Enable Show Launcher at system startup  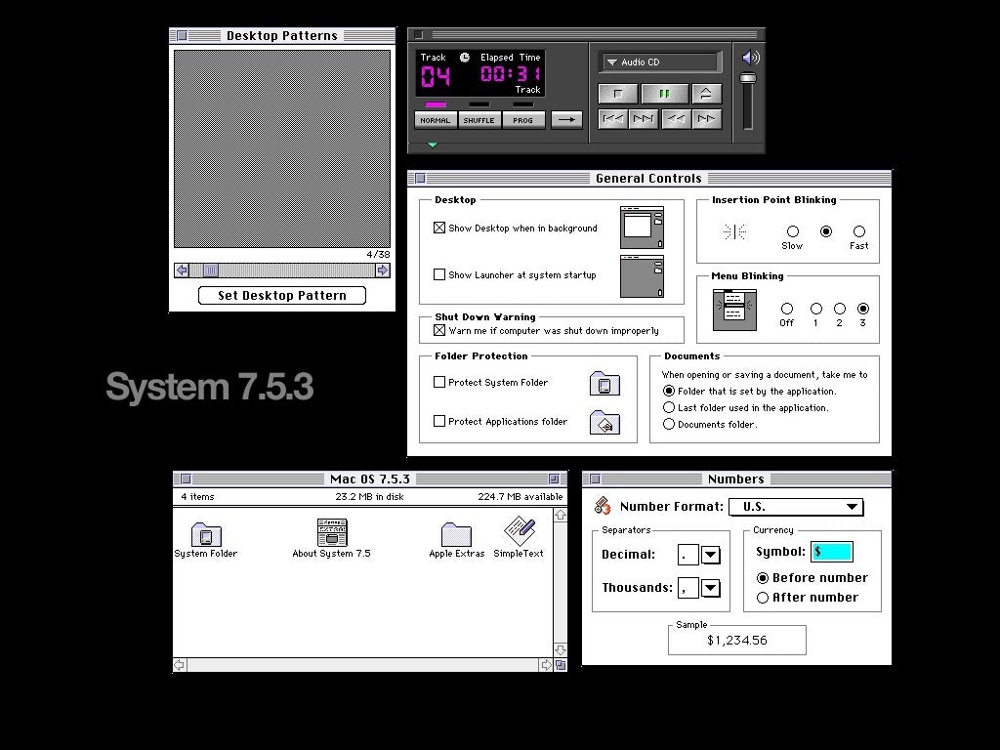pyautogui.click(x=439, y=275)
